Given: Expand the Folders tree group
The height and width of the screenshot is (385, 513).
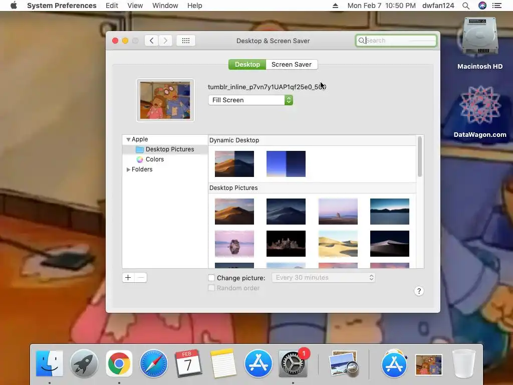Looking at the screenshot, I should point(128,169).
